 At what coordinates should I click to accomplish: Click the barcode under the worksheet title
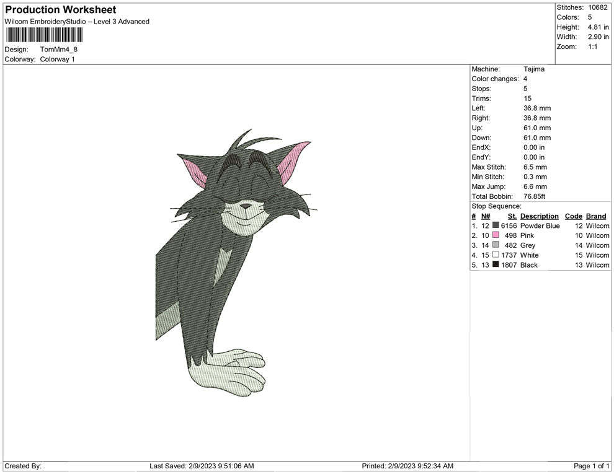(44, 35)
